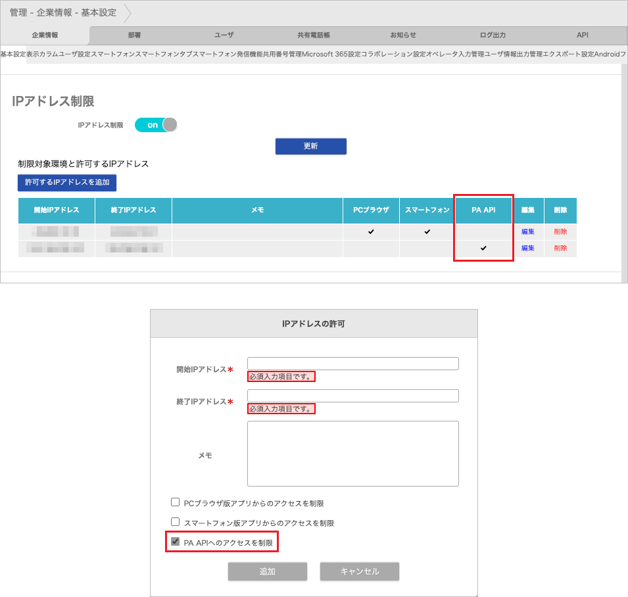Viewport: 628px width, 597px height.
Task: Check PCブラウザ版アプリからのアクセスを制限 box
Action: click(x=176, y=502)
